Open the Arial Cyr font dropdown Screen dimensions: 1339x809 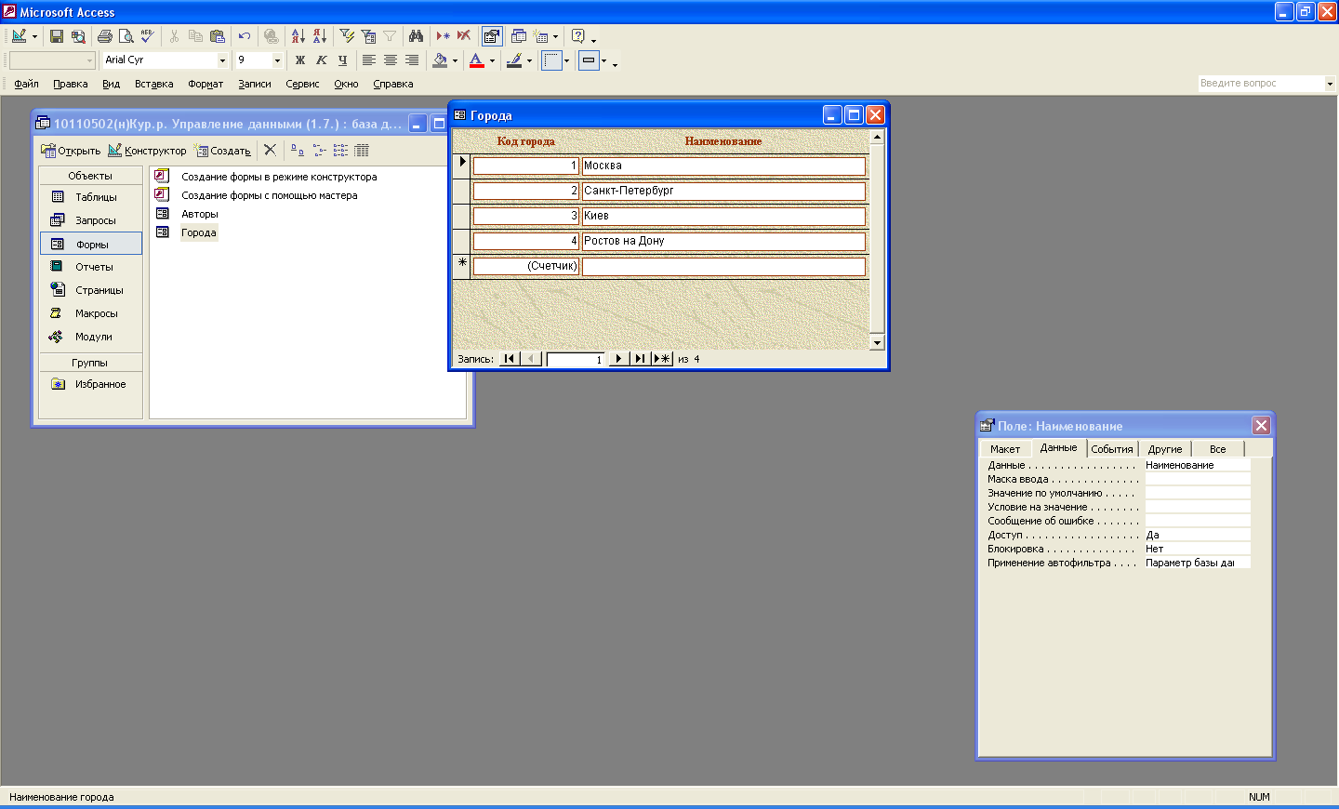[222, 60]
